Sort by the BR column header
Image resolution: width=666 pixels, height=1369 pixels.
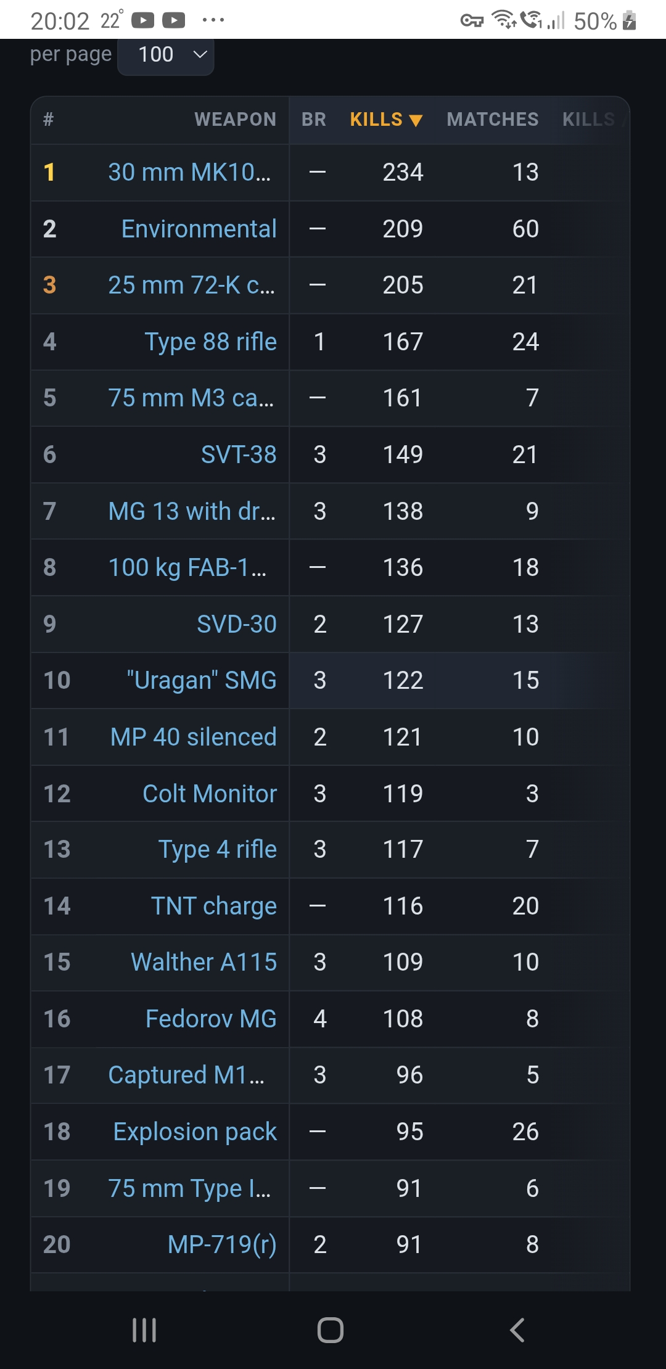pos(314,120)
